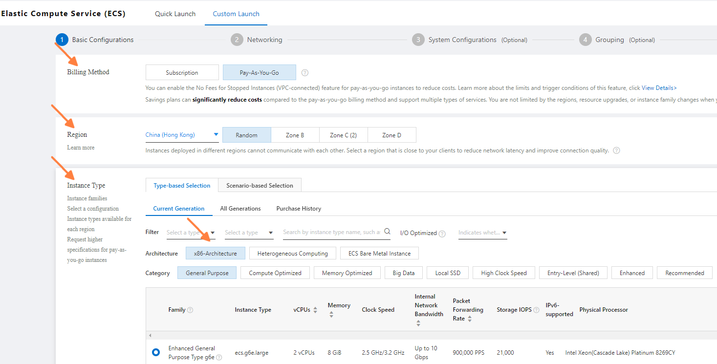Image resolution: width=717 pixels, height=364 pixels.
Task: Click the help icon next to Family header
Action: [x=190, y=310]
